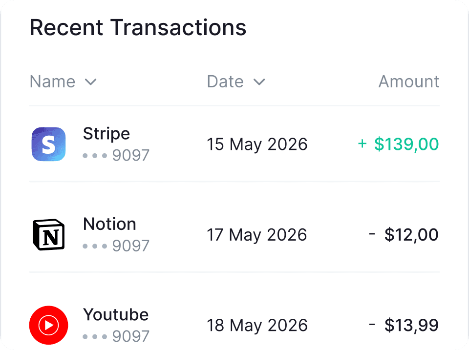Open the Youtube transaction name
This screenshot has width=469, height=350.
[116, 314]
